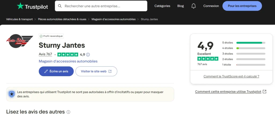Click the Auto Shop Sturny logo

(x=20, y=41)
